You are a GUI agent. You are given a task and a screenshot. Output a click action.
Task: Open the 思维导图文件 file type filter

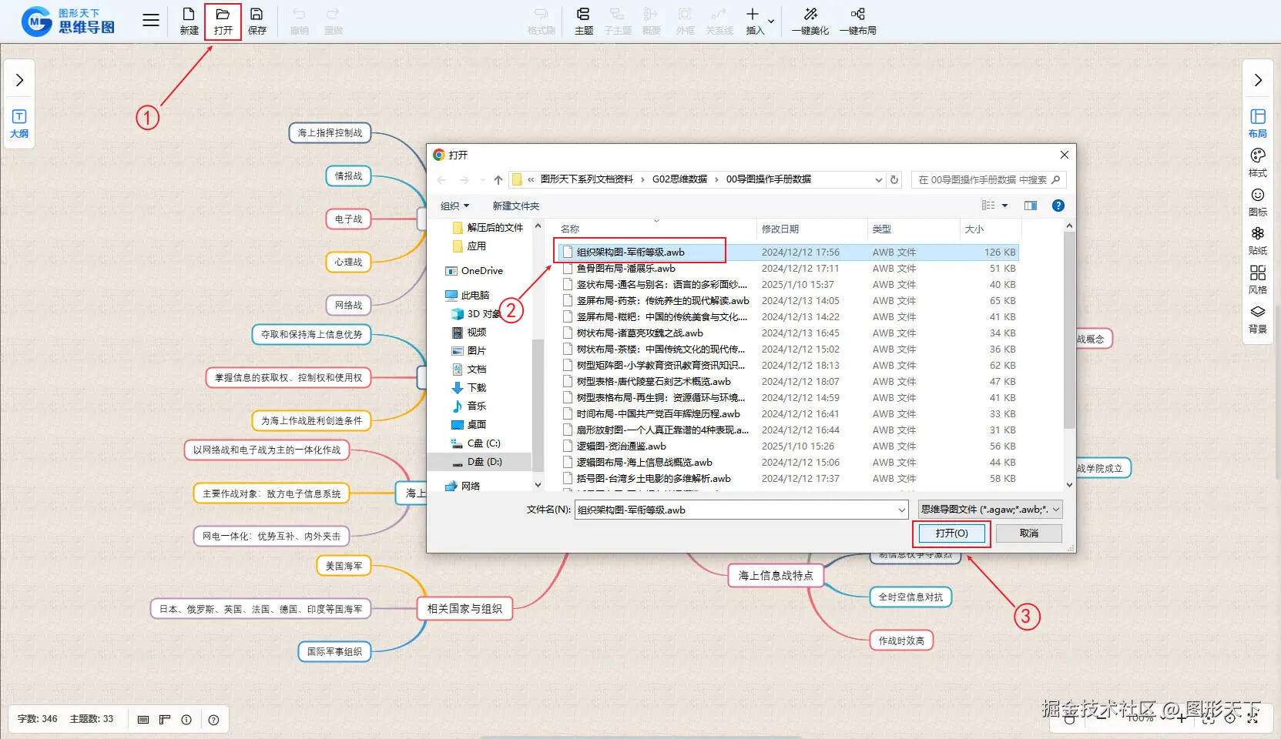point(991,510)
